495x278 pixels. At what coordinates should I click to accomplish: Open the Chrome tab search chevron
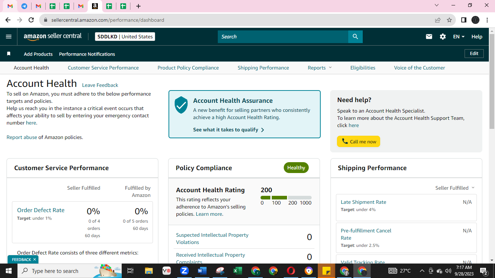coord(437,5)
